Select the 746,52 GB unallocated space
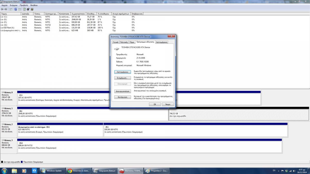Image resolution: width=310 pixels, height=174 pixels. pyautogui.click(x=239, y=114)
